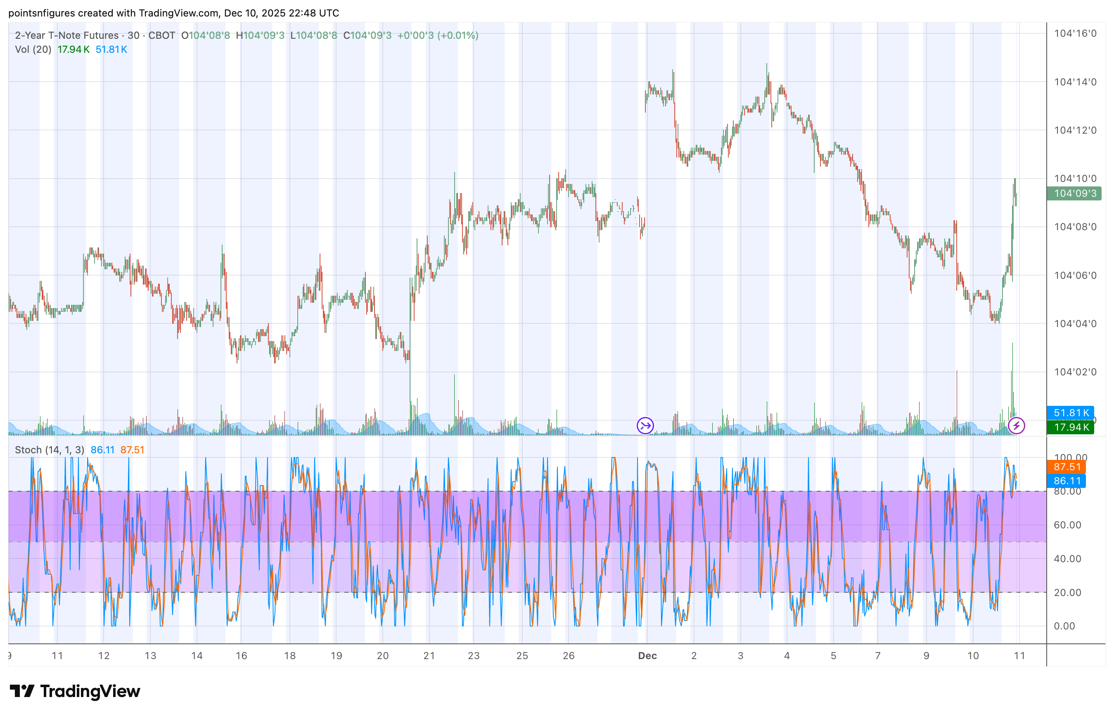1114x716 pixels.
Task: Click the date label 11 at the right end of the time axis
Action: tap(1019, 655)
